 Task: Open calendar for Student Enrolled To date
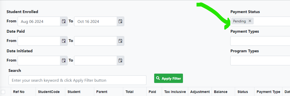coord(120,21)
